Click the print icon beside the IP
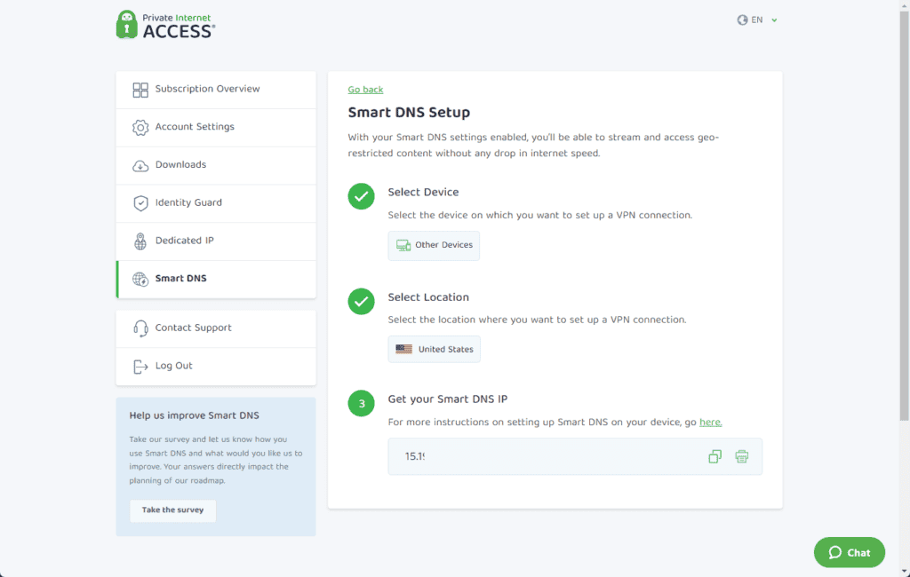 tap(742, 456)
